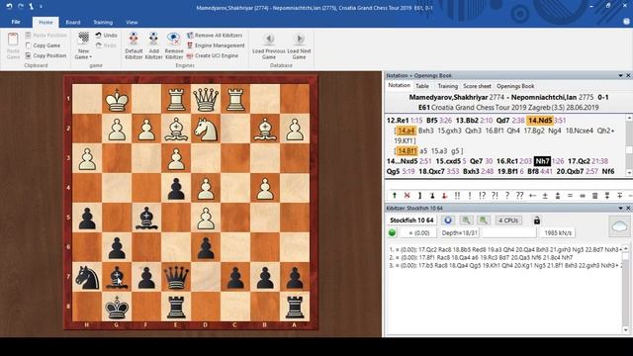633x356 pixels.
Task: Open the Training tab in notation pane
Action: 448,86
